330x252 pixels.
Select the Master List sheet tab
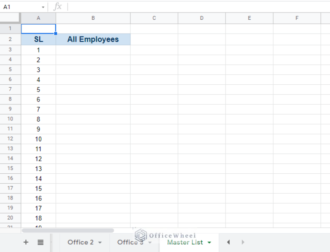[185, 243]
